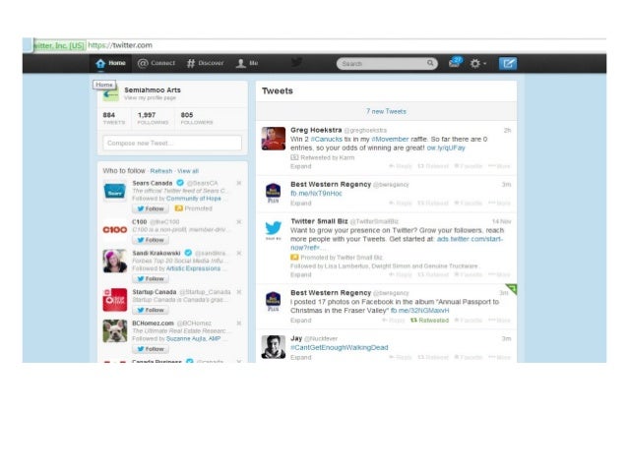
Task: Dismiss Sears Canada suggestion
Action: tap(239, 183)
